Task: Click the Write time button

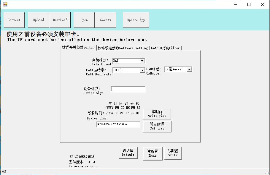Action: 157,114
